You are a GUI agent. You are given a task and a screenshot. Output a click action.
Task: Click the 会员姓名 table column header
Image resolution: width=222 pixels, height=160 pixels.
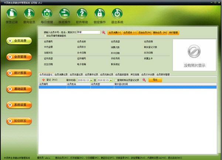(x=79, y=84)
